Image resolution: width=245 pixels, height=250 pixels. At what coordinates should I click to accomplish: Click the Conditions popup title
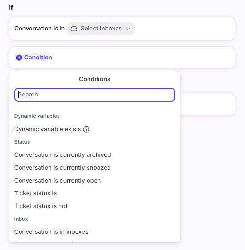click(95, 79)
